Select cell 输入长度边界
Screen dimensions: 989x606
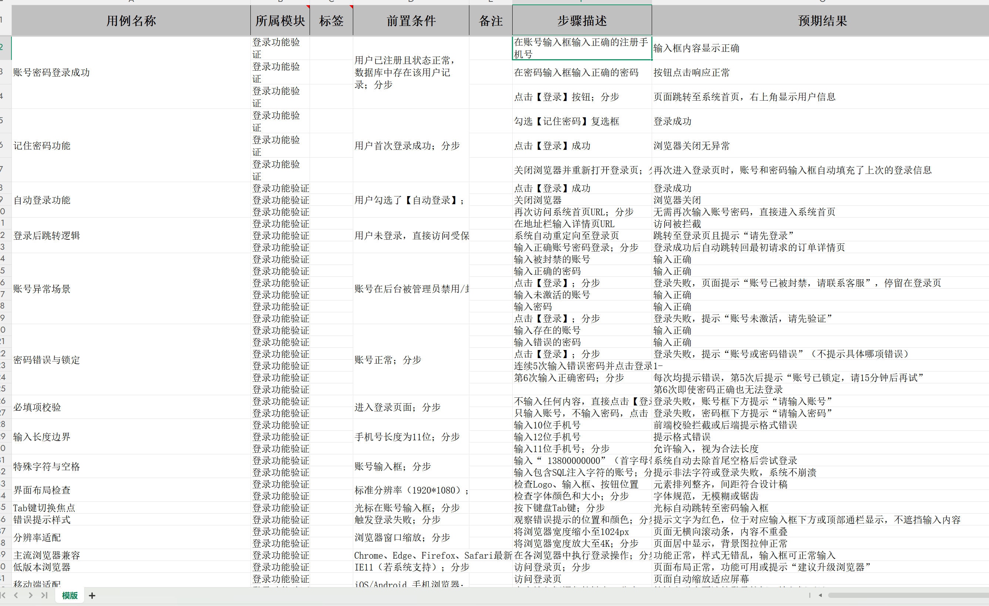click(x=131, y=437)
